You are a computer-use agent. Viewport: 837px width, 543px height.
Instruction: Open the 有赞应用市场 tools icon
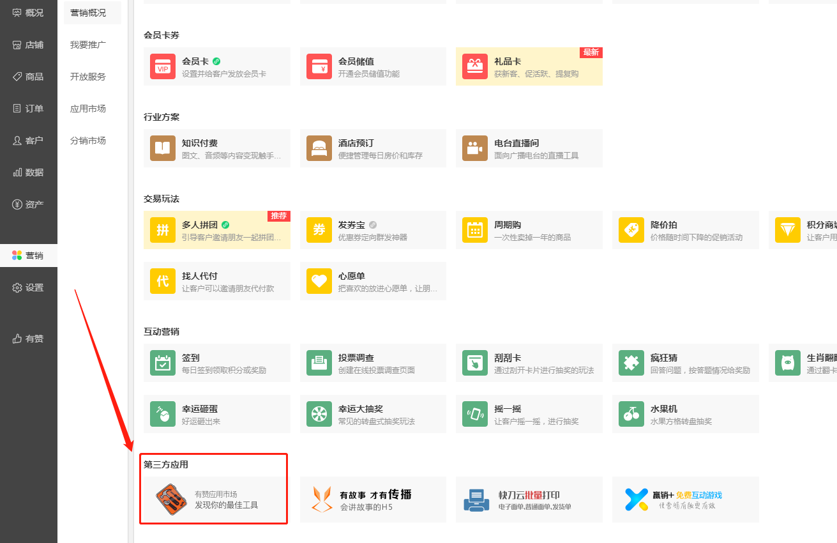(x=172, y=500)
